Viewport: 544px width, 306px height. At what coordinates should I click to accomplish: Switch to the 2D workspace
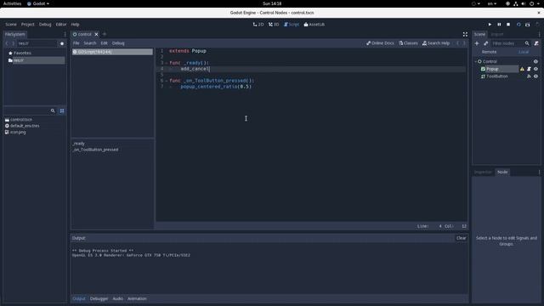point(258,25)
